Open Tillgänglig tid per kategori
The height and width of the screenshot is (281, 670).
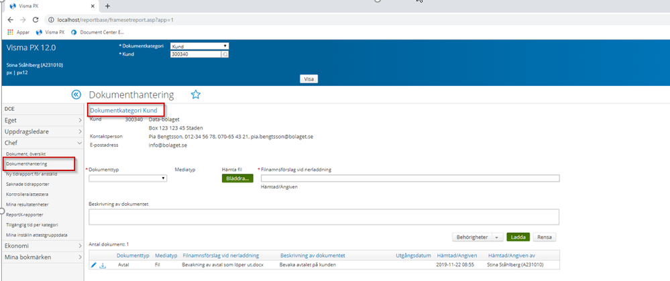(32, 225)
